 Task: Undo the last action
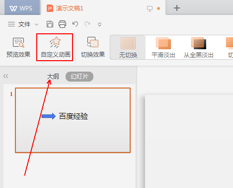pyautogui.click(x=75, y=24)
